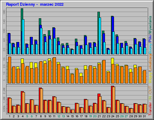Click the '35' label on the middle chart axis
Viewport: 154px width, 120px height.
[4, 59]
